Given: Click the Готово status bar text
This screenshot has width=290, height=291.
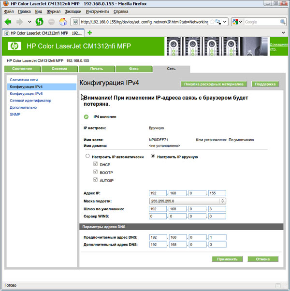Looking at the screenshot, I should [x=10, y=285].
